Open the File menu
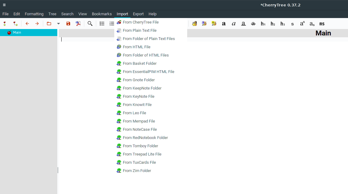This screenshot has width=348, height=194. [6, 14]
